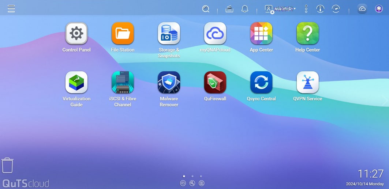Go to the second desktop page dot

[192, 176]
